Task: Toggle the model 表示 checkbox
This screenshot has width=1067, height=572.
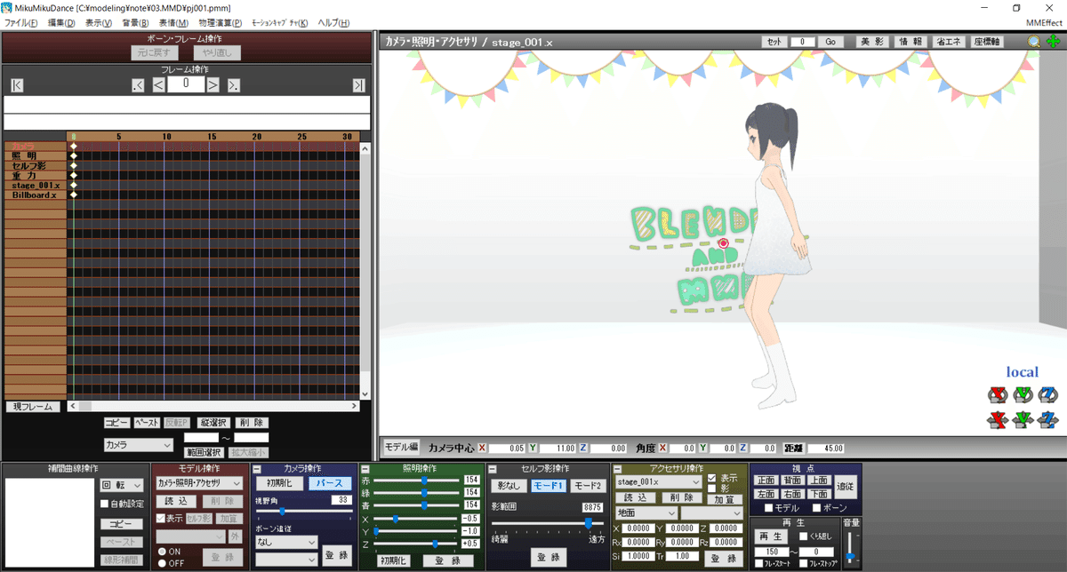Action: point(160,518)
